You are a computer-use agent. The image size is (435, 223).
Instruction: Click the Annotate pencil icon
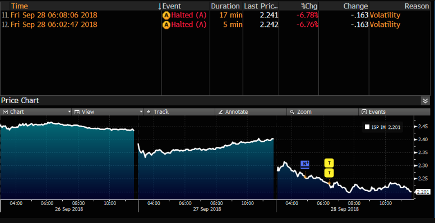pos(220,112)
